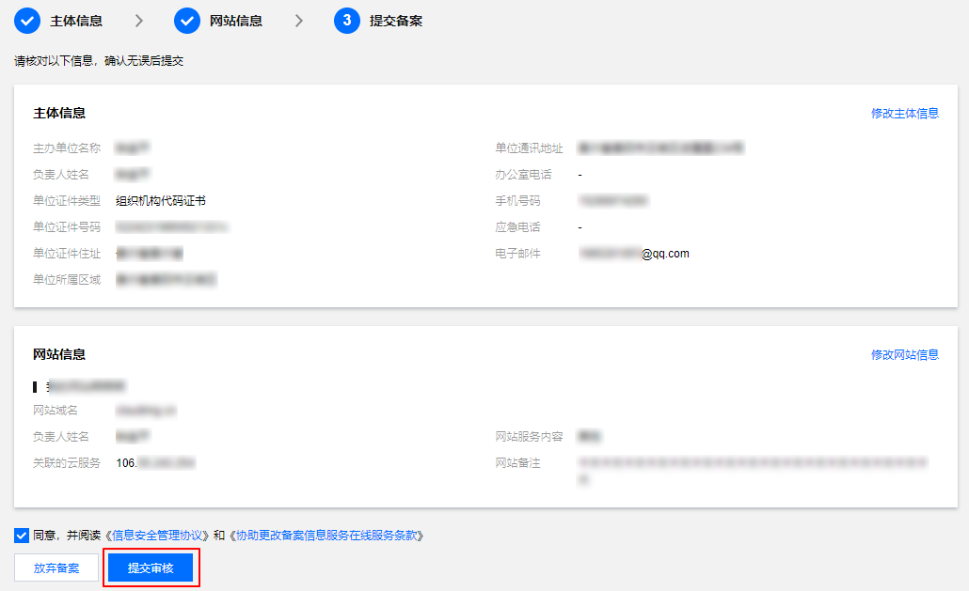The width and height of the screenshot is (969, 591).
Task: Submit with the 提交审核 button
Action: coord(151,568)
